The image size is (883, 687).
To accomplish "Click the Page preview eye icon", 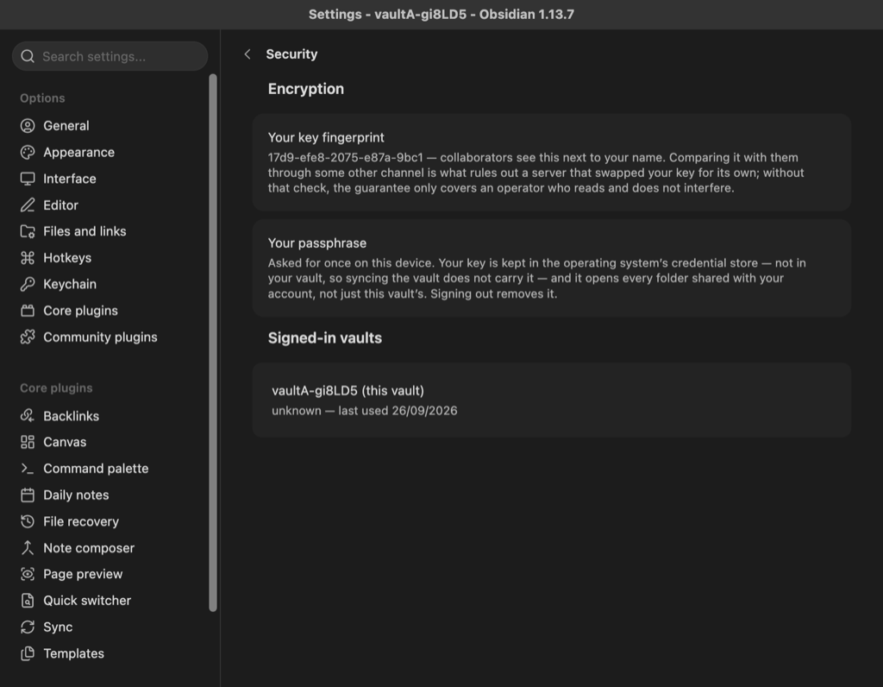I will click(x=28, y=574).
